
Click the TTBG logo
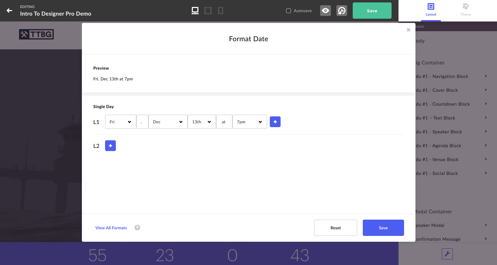(x=36, y=34)
